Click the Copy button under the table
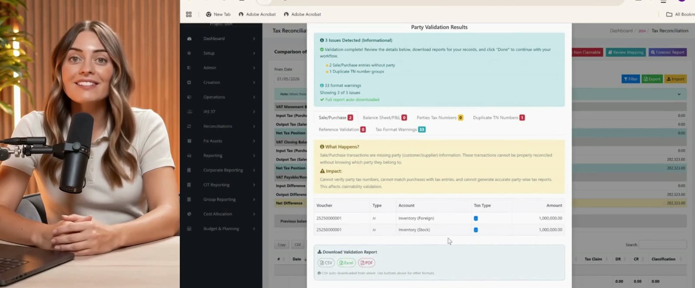 tap(281, 245)
